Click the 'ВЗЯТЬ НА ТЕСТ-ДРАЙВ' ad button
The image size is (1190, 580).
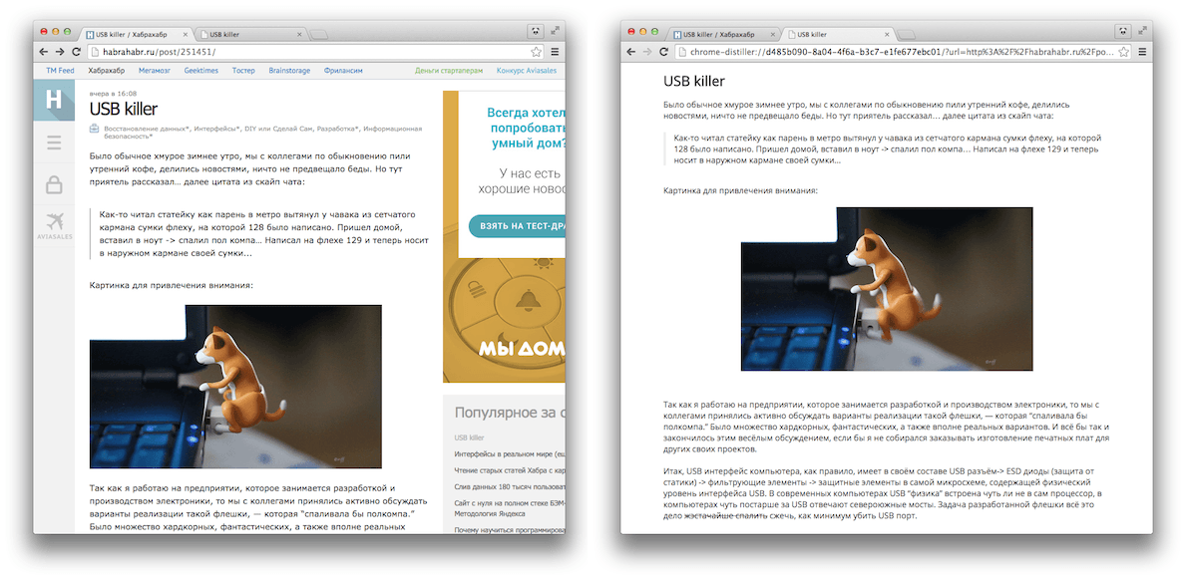[516, 226]
